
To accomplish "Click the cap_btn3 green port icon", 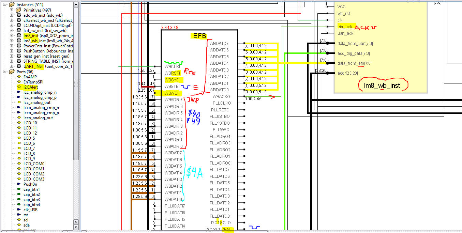I will (19, 200).
